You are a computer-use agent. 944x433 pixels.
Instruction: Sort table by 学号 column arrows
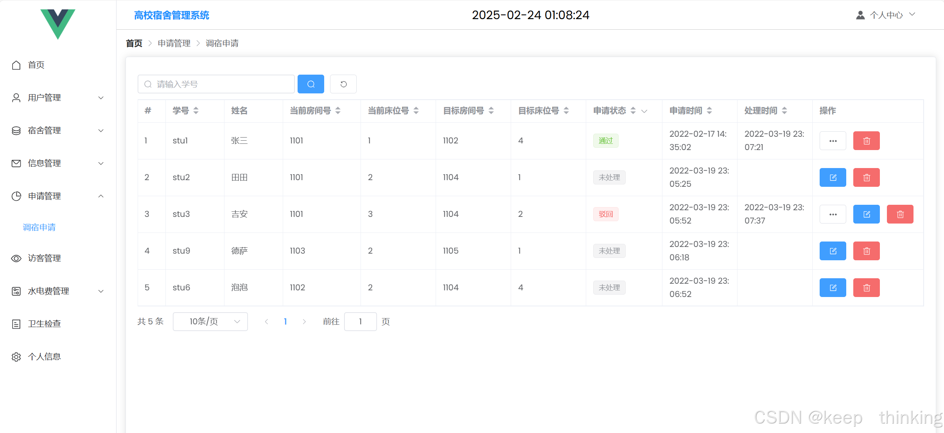(196, 111)
